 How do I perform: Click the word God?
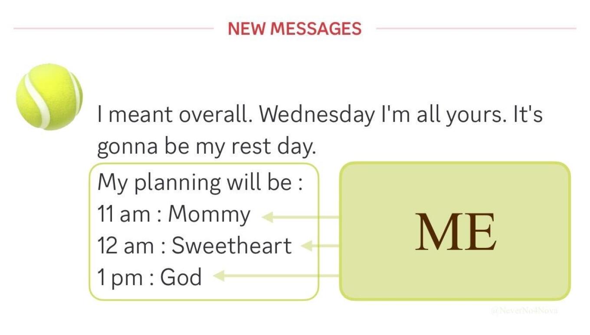click(x=181, y=277)
